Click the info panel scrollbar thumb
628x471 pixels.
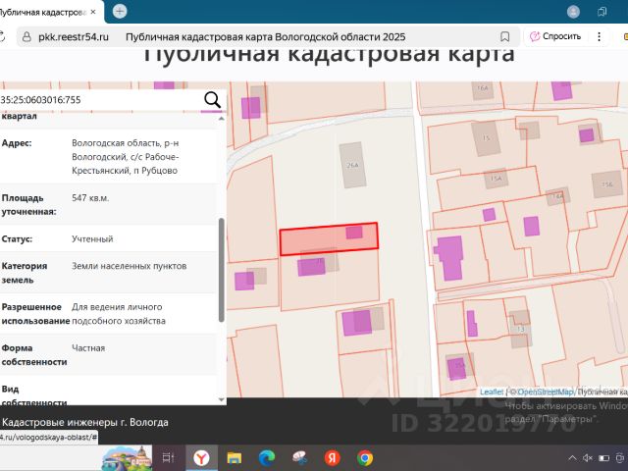[x=221, y=270]
